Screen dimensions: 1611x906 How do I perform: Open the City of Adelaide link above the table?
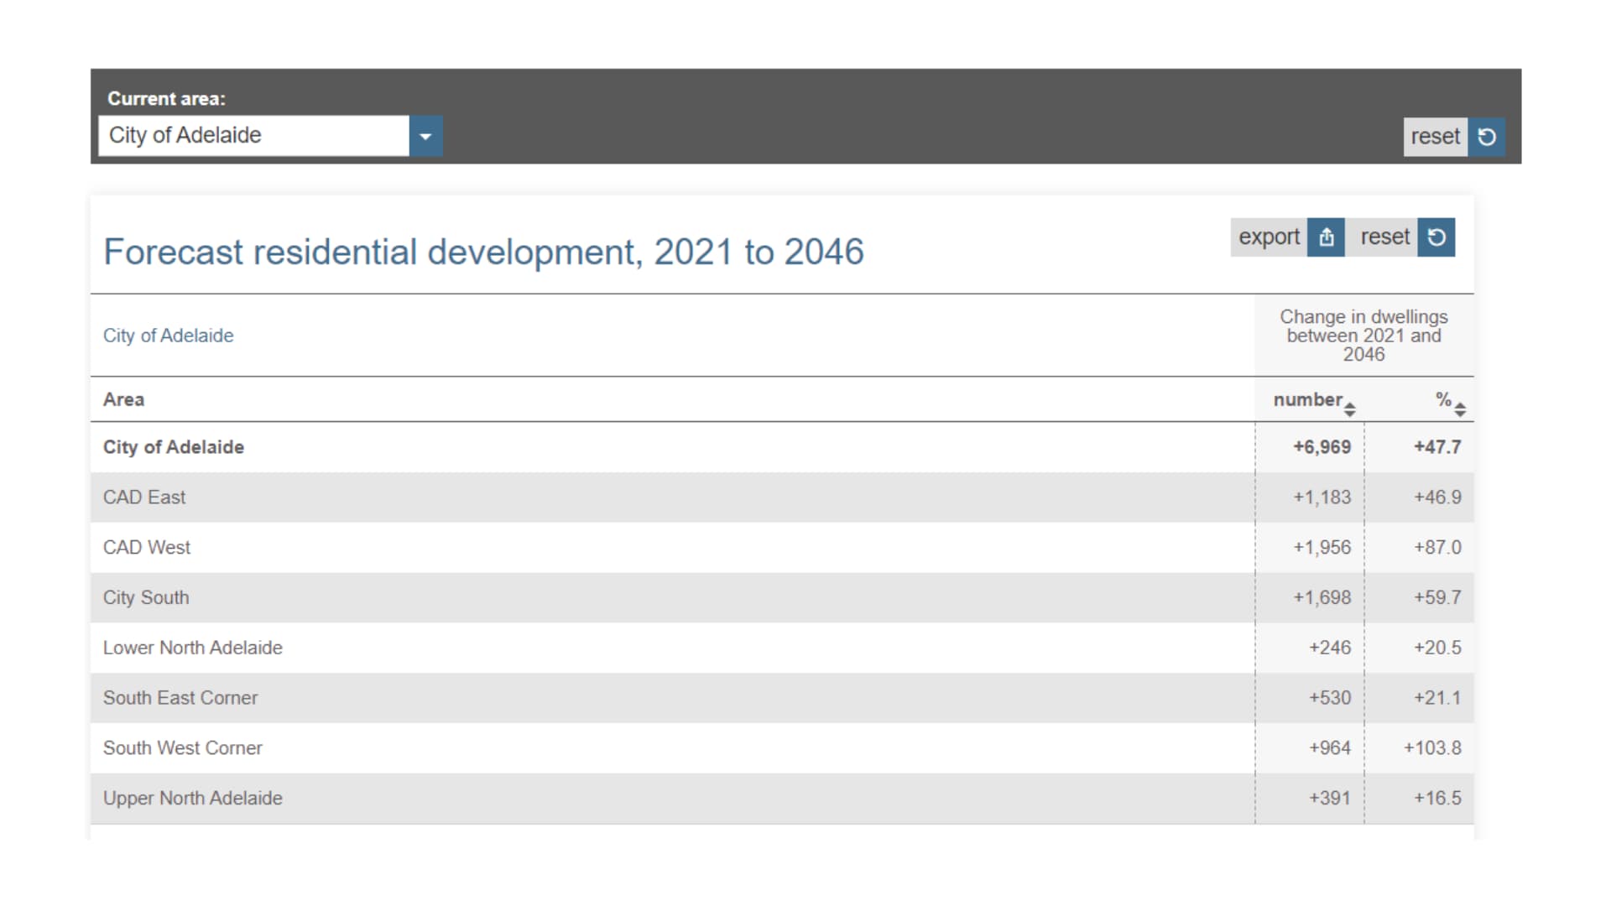168,336
